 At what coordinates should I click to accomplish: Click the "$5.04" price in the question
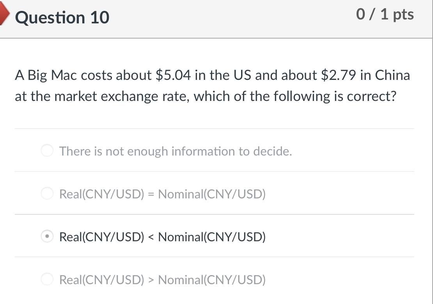pos(173,75)
